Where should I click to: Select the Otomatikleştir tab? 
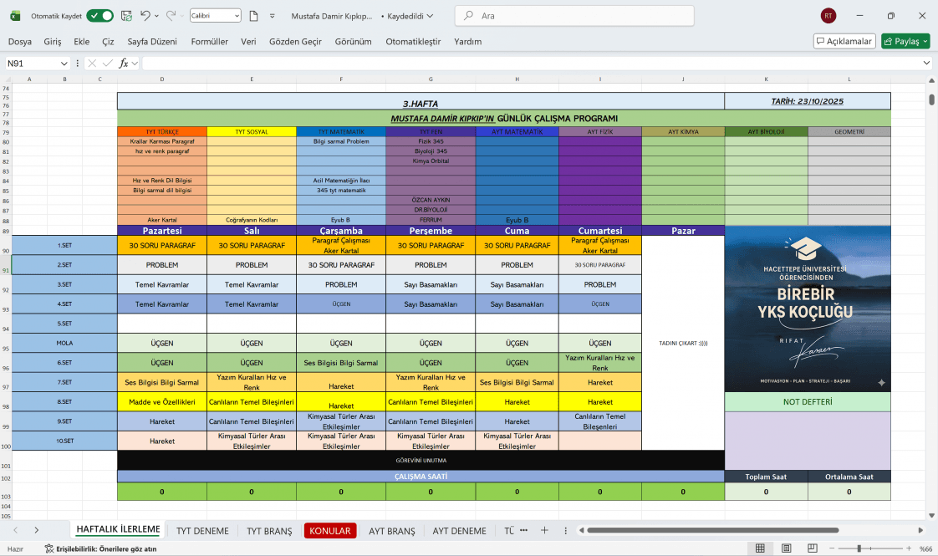[x=413, y=41]
